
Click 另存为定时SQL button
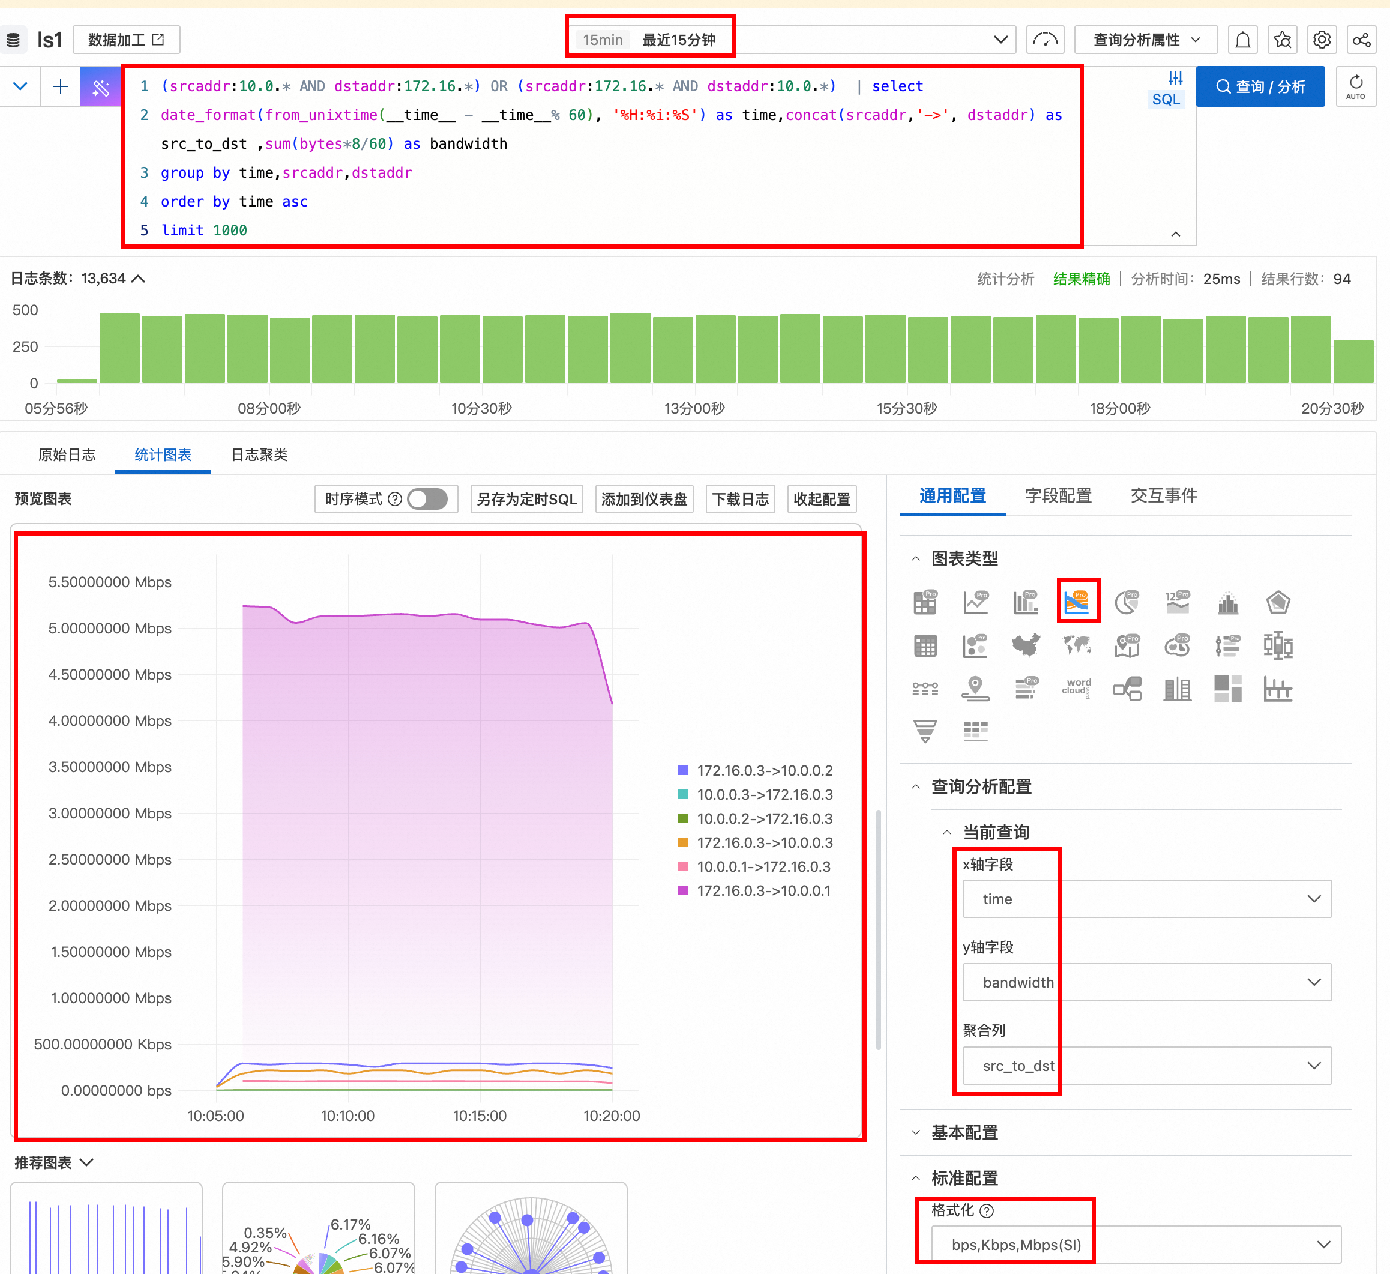coord(527,499)
